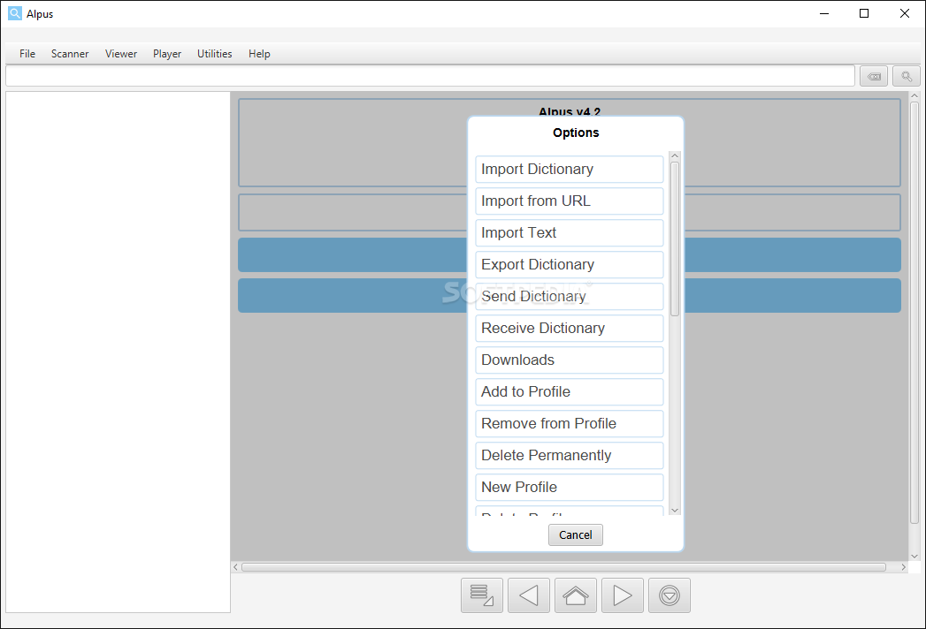Click the clear search field icon
Viewport: 926px width, 629px height.
click(x=874, y=76)
